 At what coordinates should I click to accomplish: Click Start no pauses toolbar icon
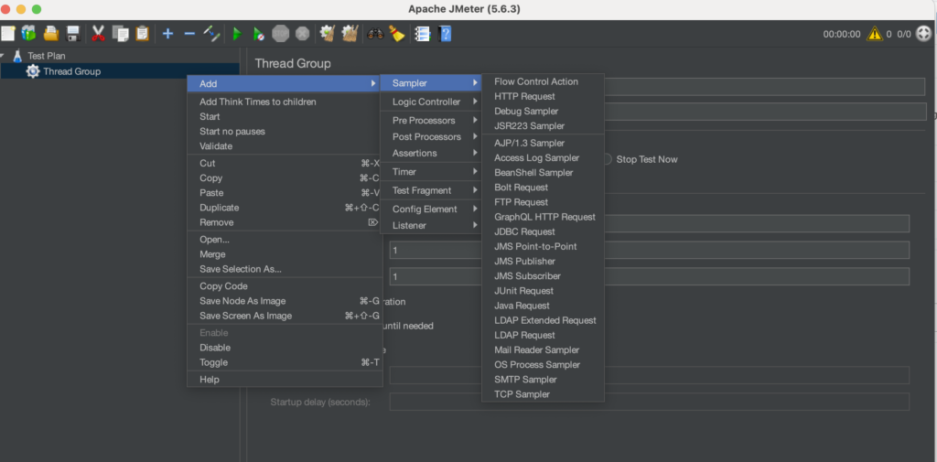[258, 34]
